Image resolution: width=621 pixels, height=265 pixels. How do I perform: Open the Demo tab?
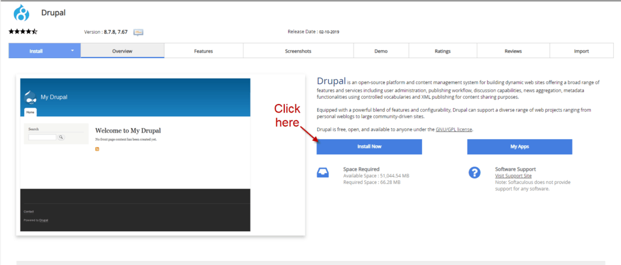pyautogui.click(x=381, y=51)
